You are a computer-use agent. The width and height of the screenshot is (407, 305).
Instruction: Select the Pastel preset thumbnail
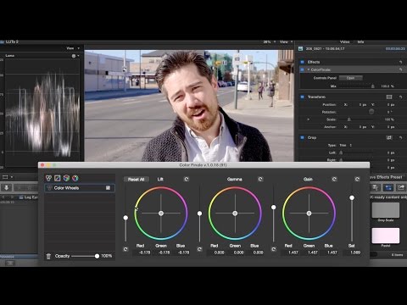386,236
